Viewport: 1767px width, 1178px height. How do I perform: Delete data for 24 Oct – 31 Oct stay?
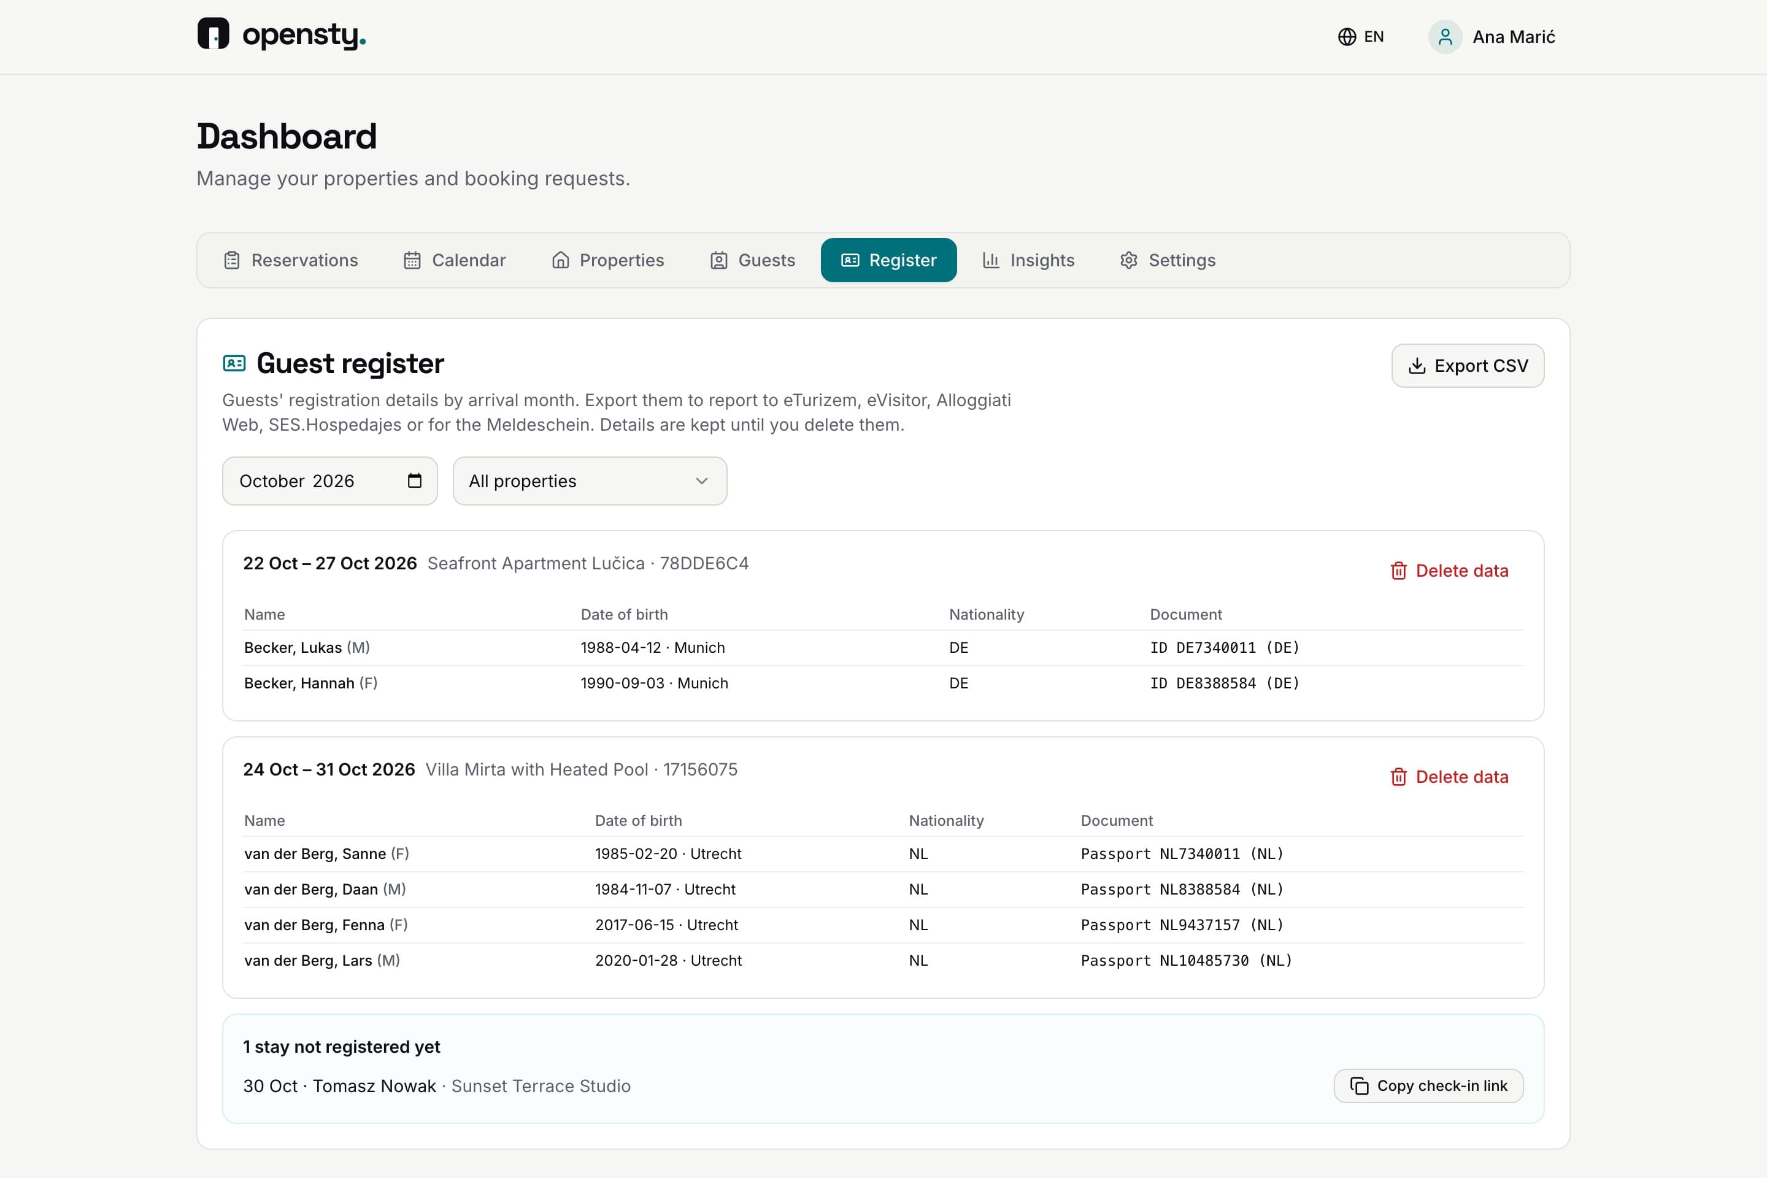pyautogui.click(x=1449, y=777)
